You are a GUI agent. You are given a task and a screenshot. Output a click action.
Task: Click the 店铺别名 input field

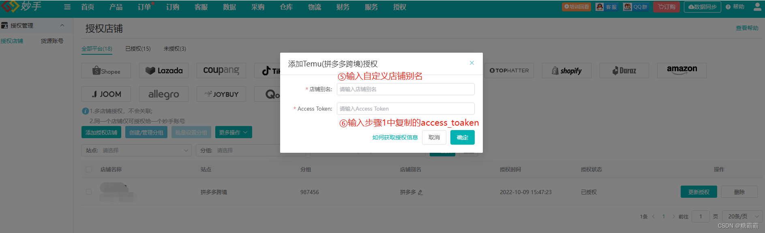405,89
